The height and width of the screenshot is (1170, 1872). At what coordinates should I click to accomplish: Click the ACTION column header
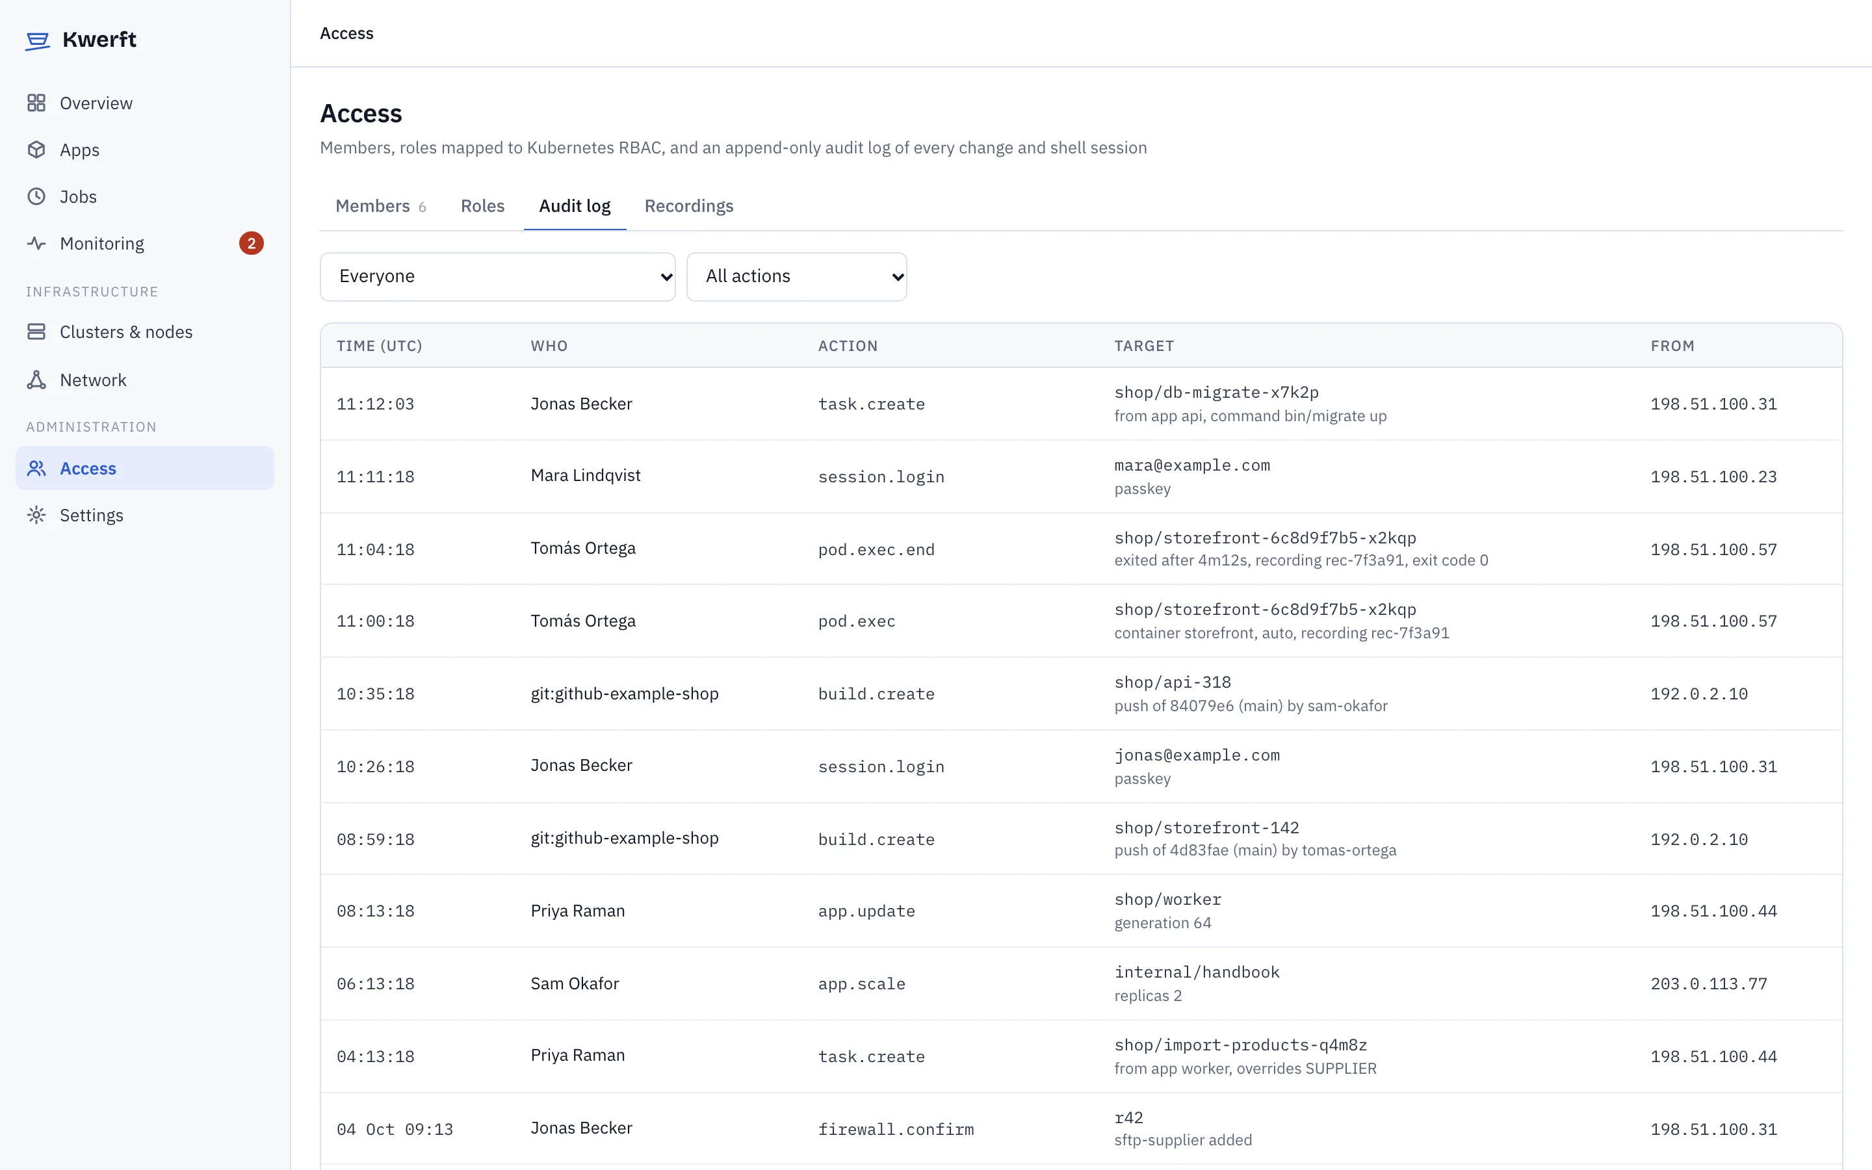pyautogui.click(x=848, y=346)
